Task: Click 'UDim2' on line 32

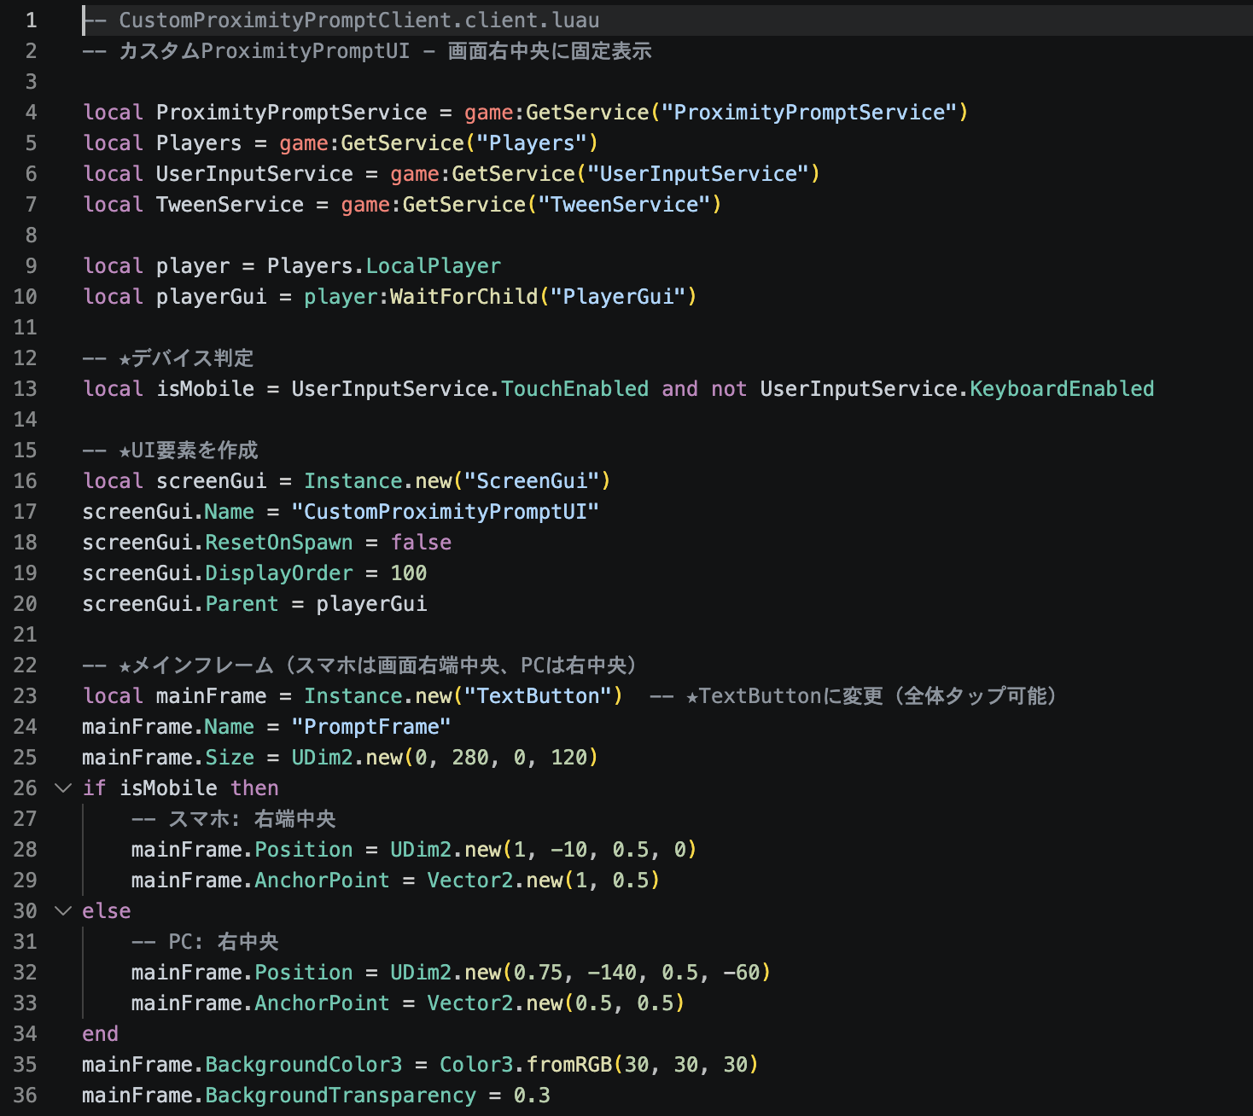Action: click(421, 972)
